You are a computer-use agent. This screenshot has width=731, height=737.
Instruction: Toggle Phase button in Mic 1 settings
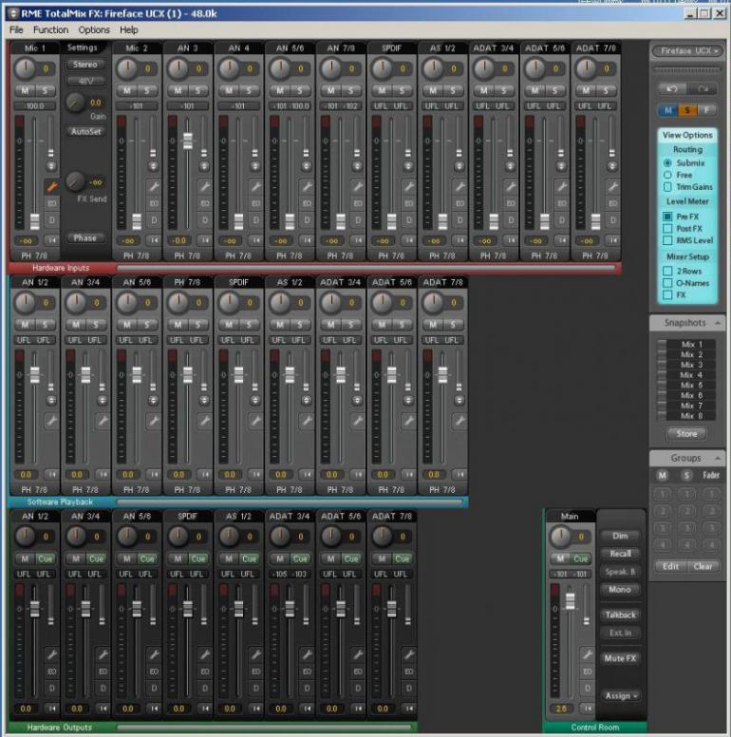[x=85, y=238]
